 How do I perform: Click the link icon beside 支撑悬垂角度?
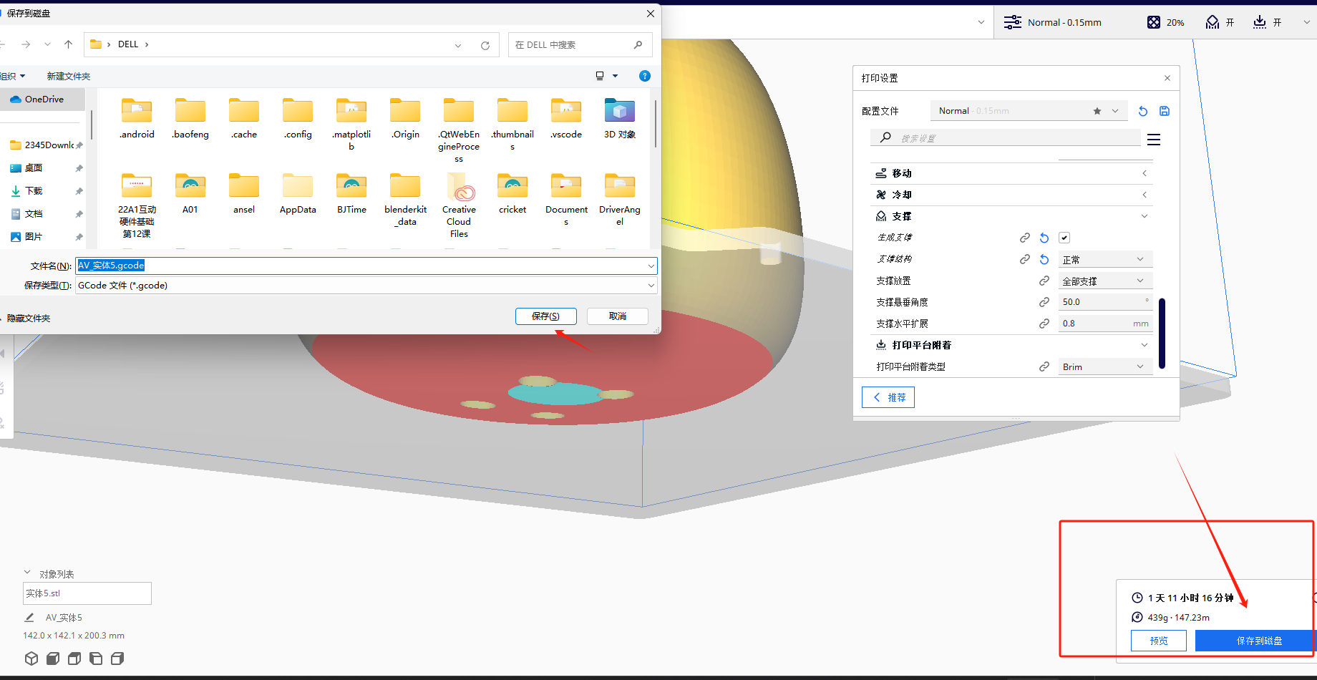coord(1044,302)
